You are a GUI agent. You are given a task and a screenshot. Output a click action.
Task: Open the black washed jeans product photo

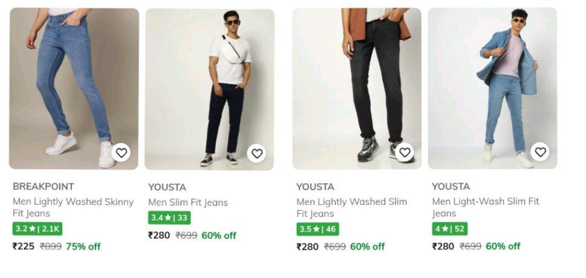click(357, 85)
